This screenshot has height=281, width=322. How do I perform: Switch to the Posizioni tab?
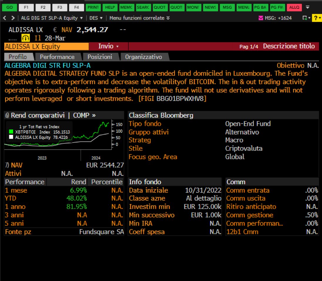pyautogui.click(x=100, y=57)
